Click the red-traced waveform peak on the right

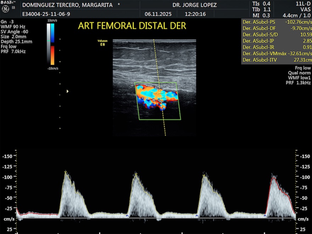[273, 178]
